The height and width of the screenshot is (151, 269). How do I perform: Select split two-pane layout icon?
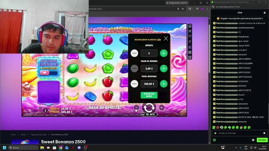pos(190,52)
